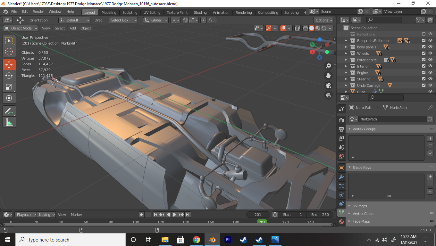
Task: Choose the Rotate tool
Action: (x=9, y=76)
